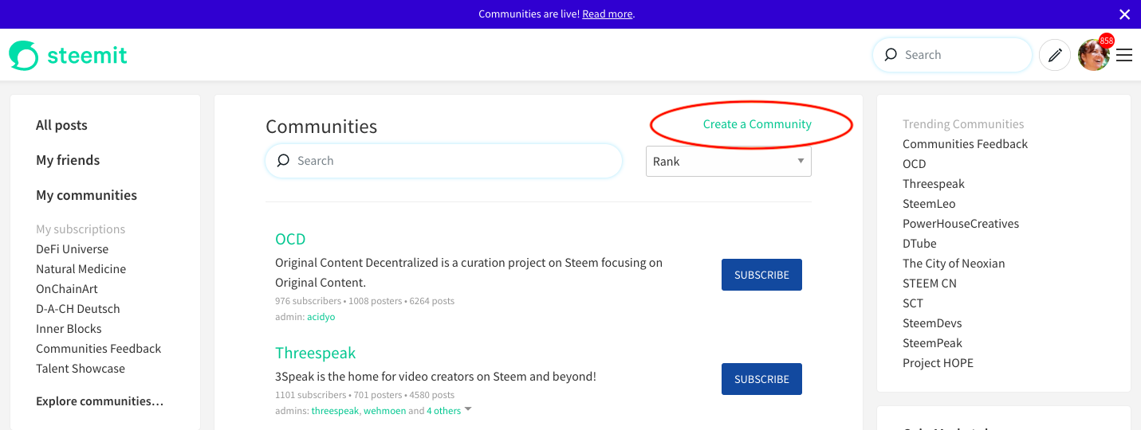Open admin acidyo's profile
Image resolution: width=1141 pixels, height=430 pixels.
click(321, 317)
